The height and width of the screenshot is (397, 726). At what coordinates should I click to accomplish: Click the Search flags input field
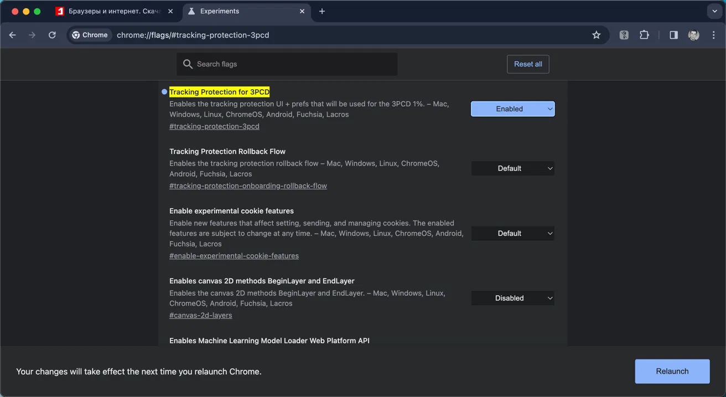pos(293,64)
